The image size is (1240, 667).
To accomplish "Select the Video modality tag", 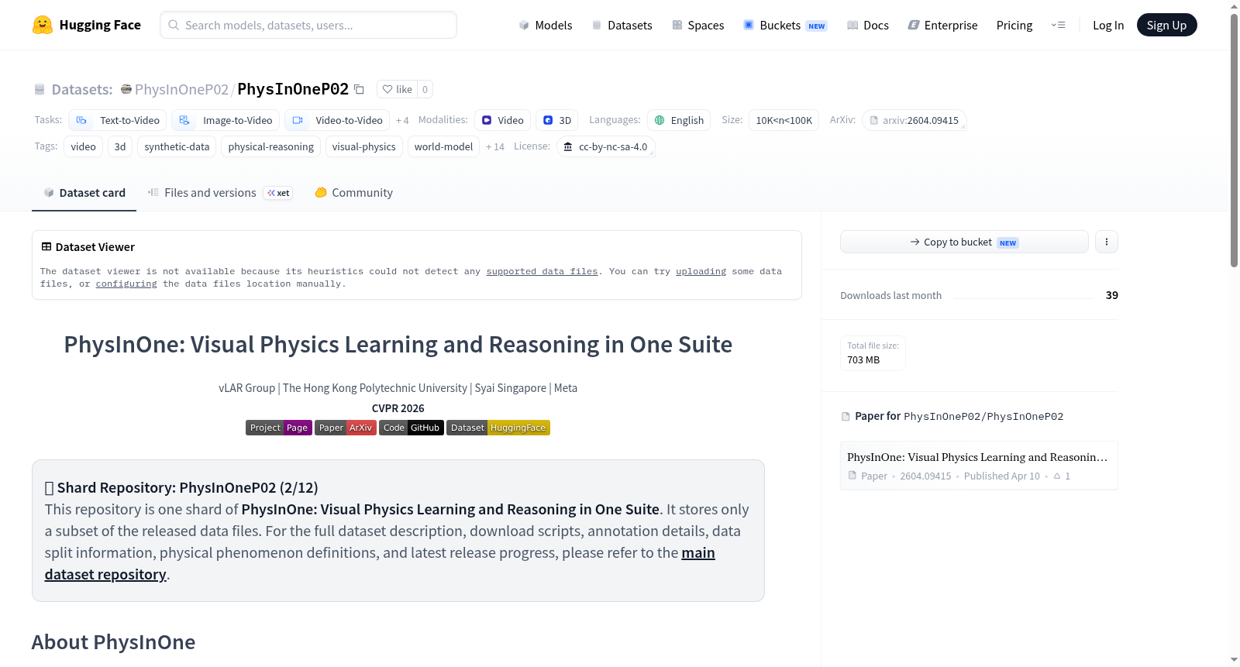I will pos(502,120).
